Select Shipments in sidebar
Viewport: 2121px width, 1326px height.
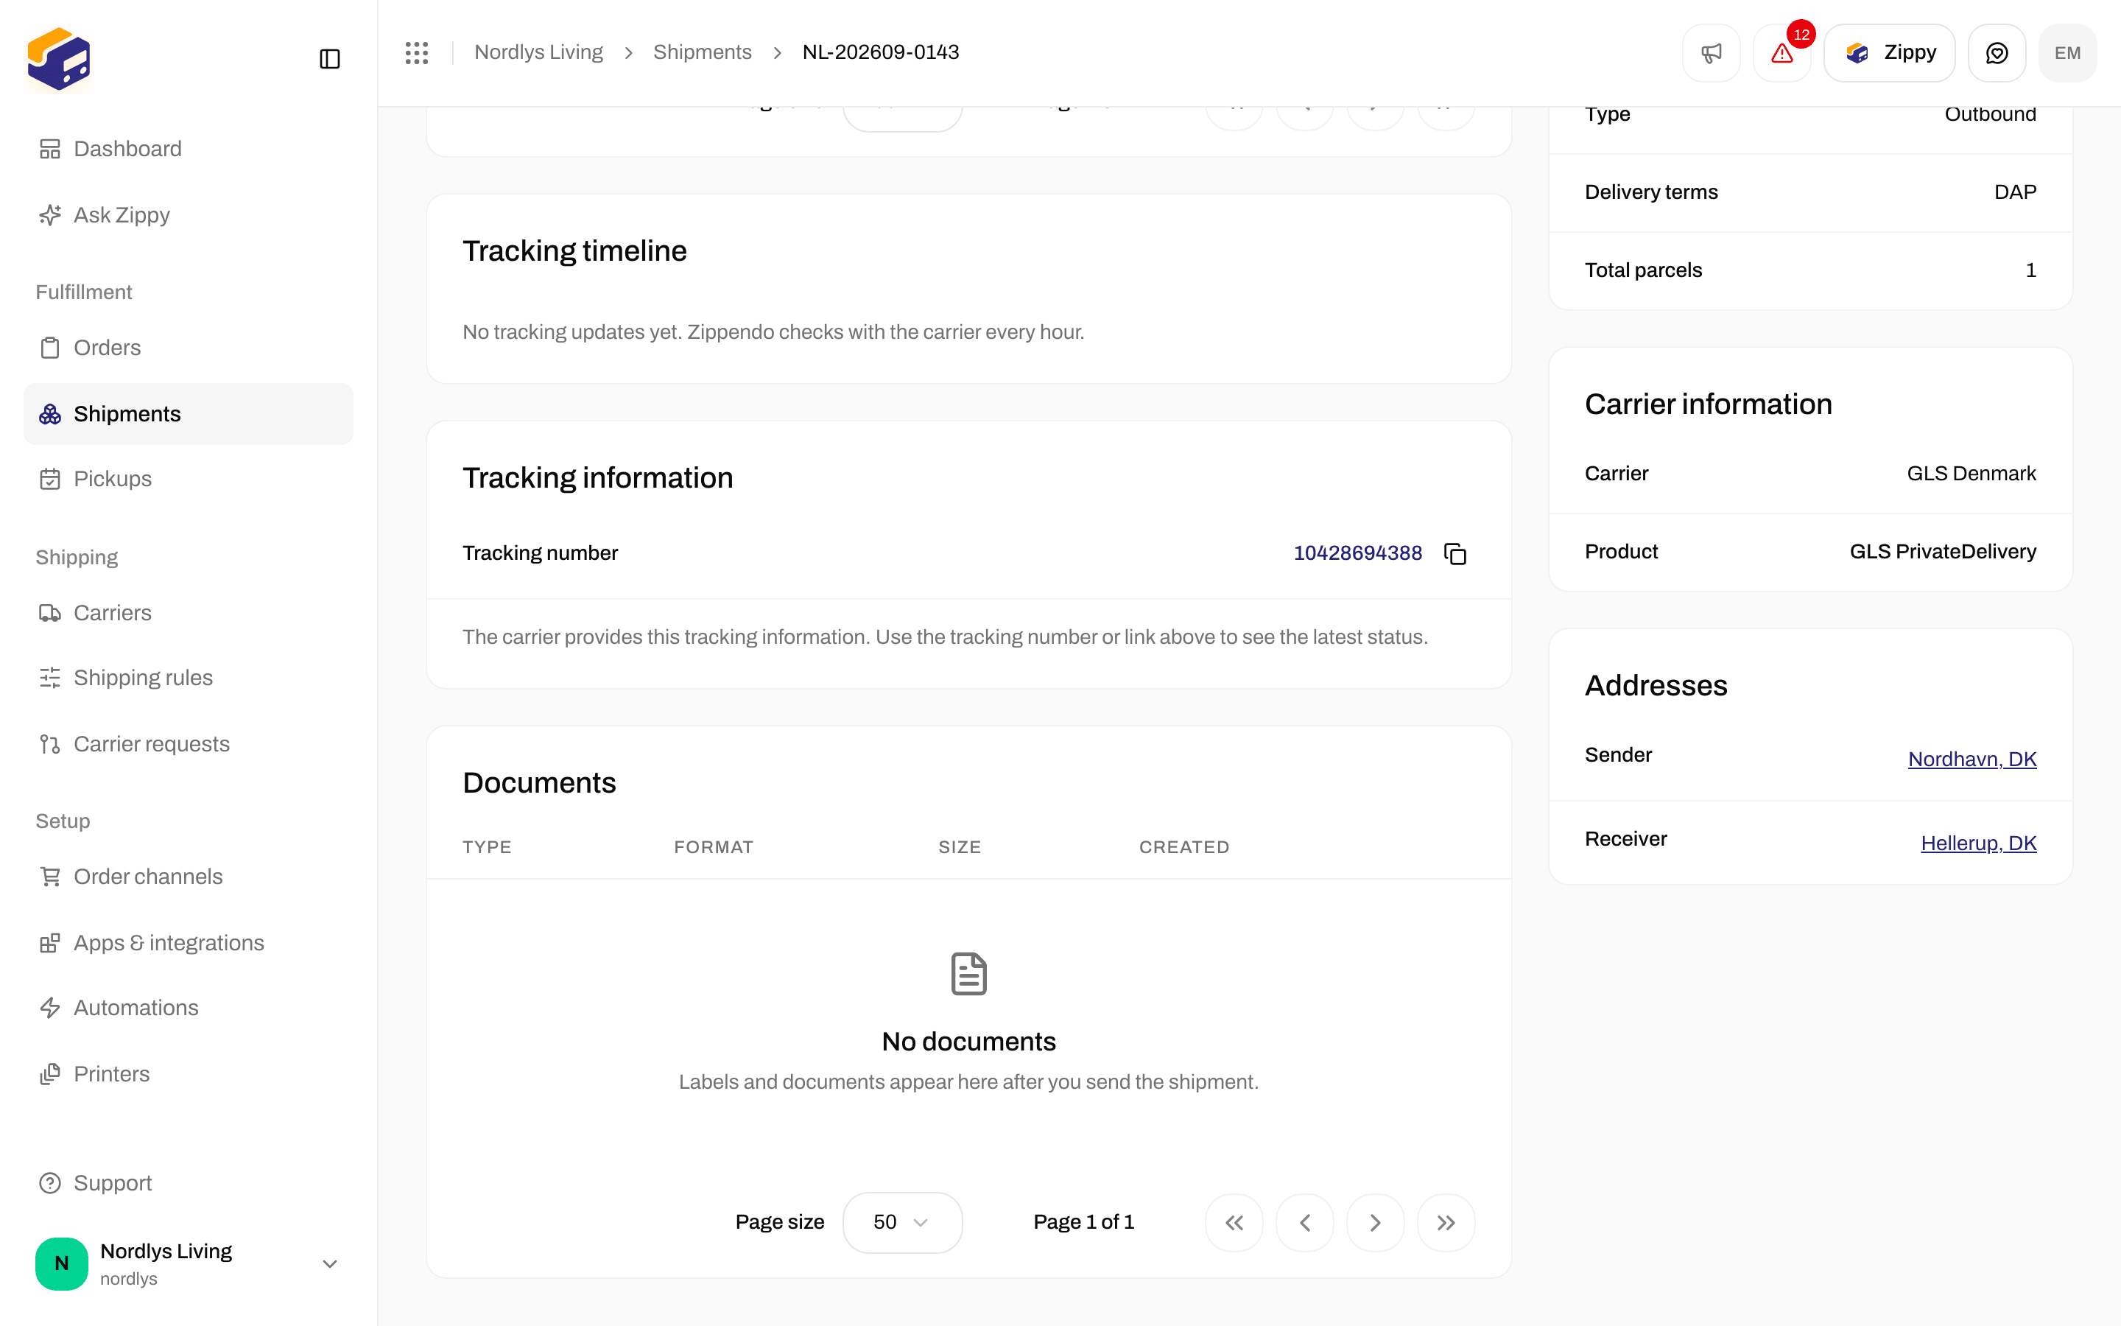point(189,414)
